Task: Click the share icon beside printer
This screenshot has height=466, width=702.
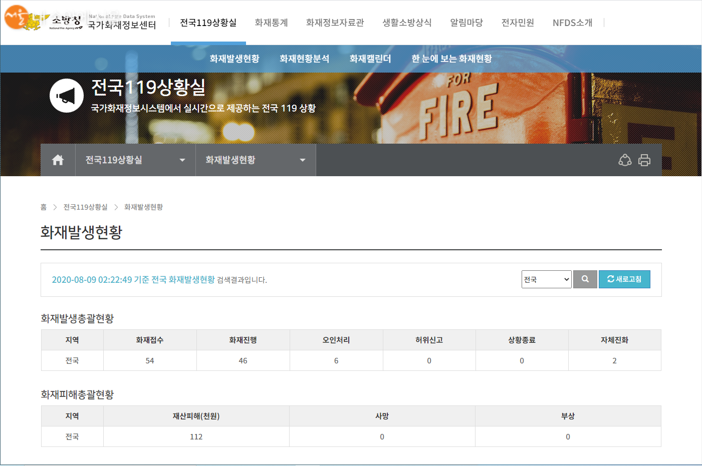Action: [x=625, y=160]
